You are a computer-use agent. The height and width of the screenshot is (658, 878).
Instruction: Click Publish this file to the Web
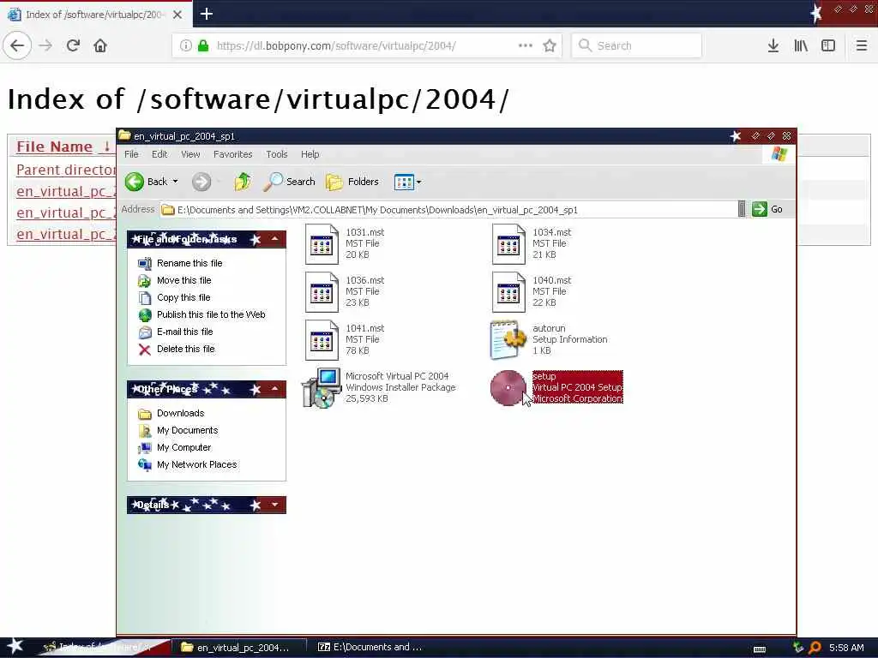(x=211, y=314)
